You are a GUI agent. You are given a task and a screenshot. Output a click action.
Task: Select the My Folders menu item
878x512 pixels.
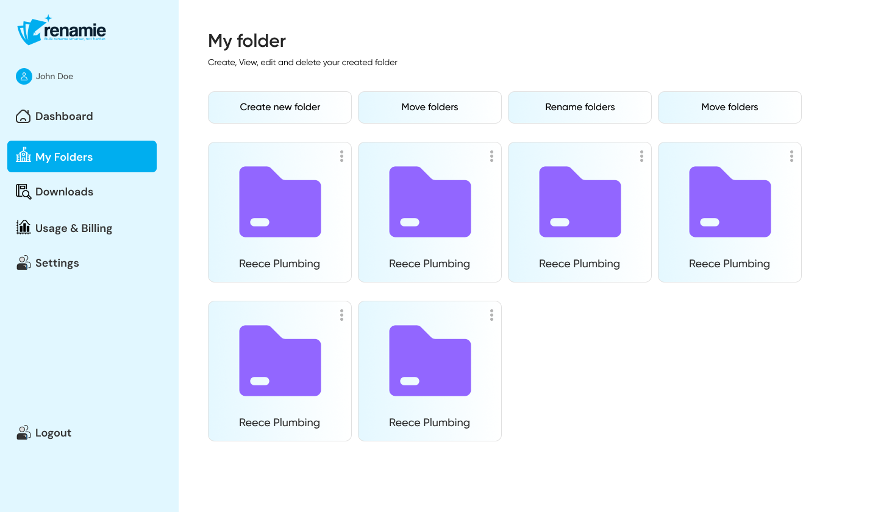pos(82,156)
